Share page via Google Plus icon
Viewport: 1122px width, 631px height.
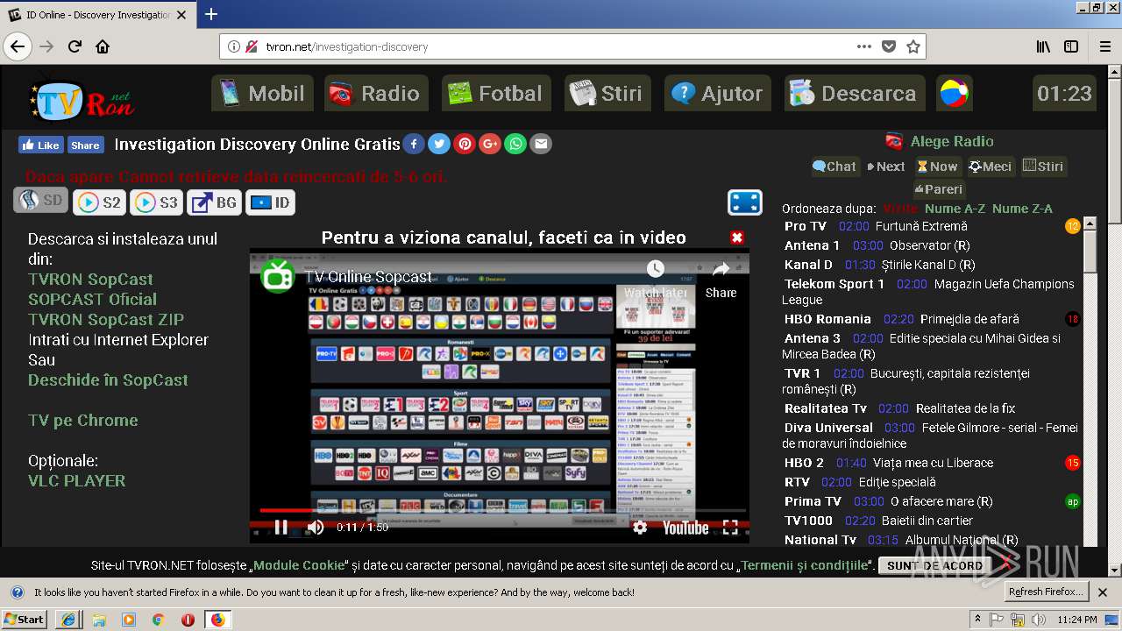[490, 144]
